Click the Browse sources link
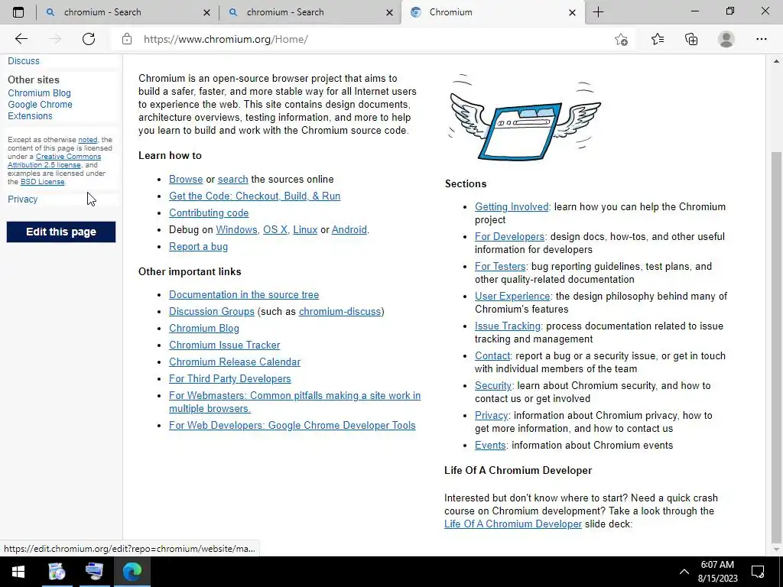 186,179
